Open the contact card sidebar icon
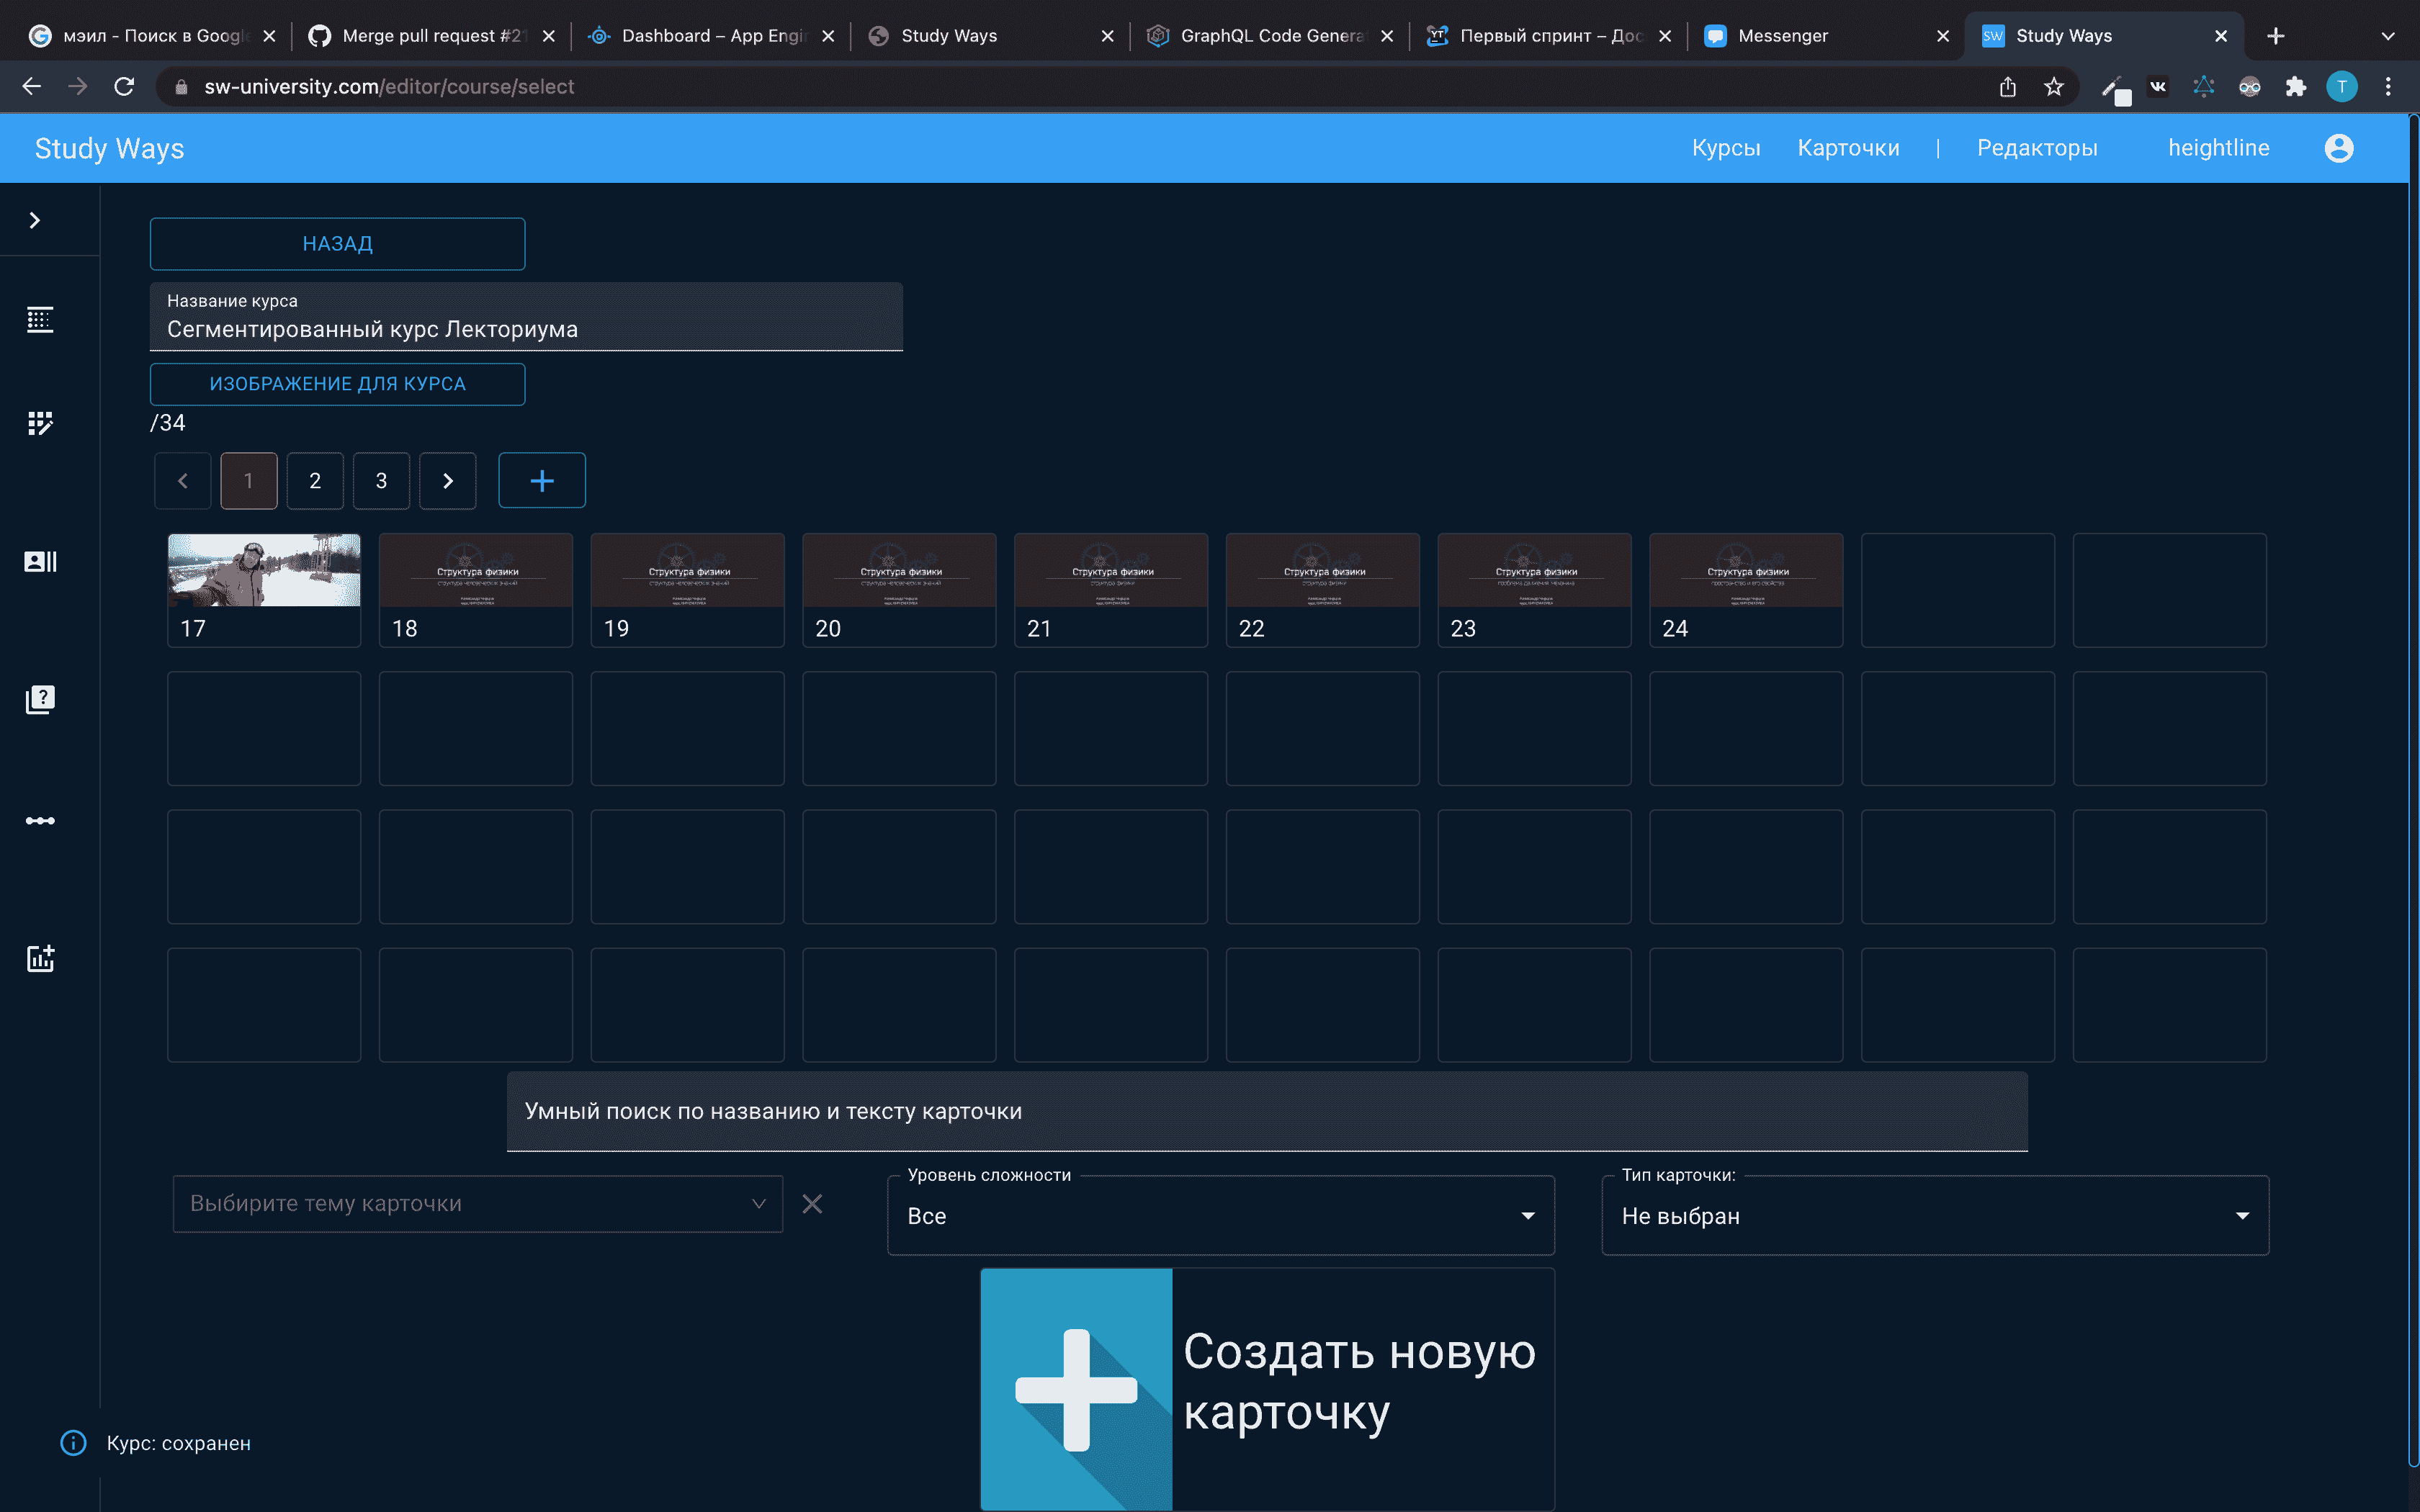 [x=40, y=561]
